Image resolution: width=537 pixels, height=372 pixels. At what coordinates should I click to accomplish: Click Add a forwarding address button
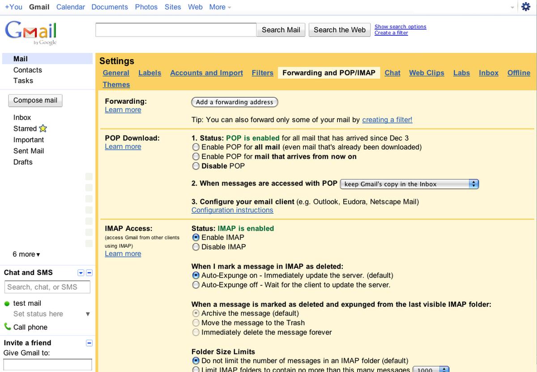pos(234,102)
